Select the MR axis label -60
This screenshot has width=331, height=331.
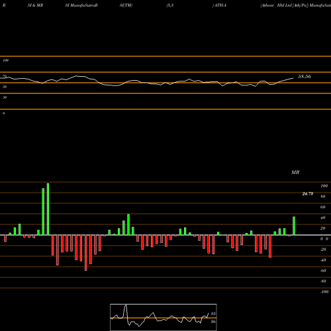click(323, 271)
